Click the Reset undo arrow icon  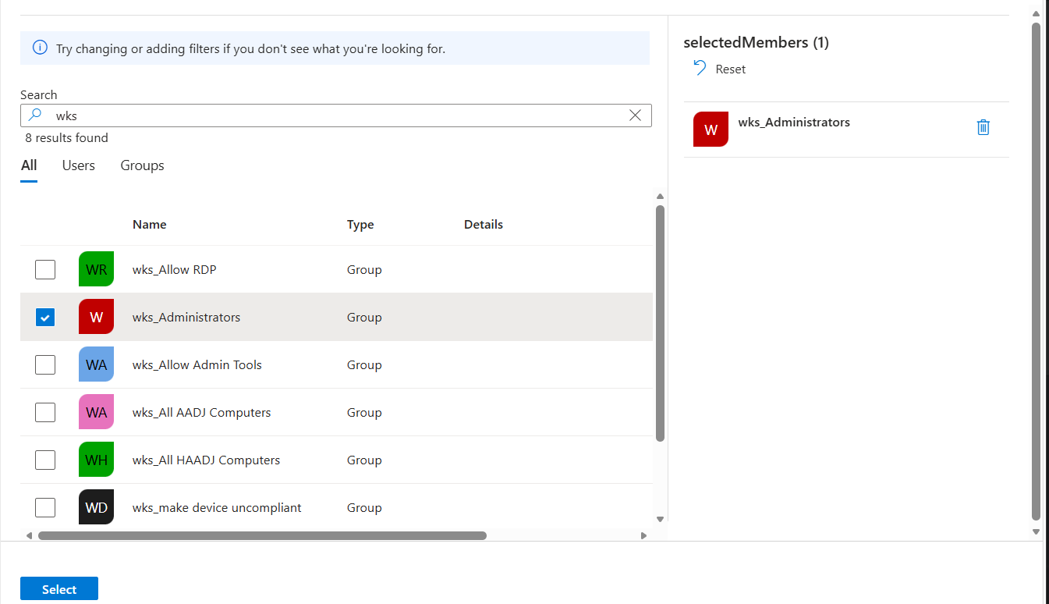pyautogui.click(x=700, y=69)
